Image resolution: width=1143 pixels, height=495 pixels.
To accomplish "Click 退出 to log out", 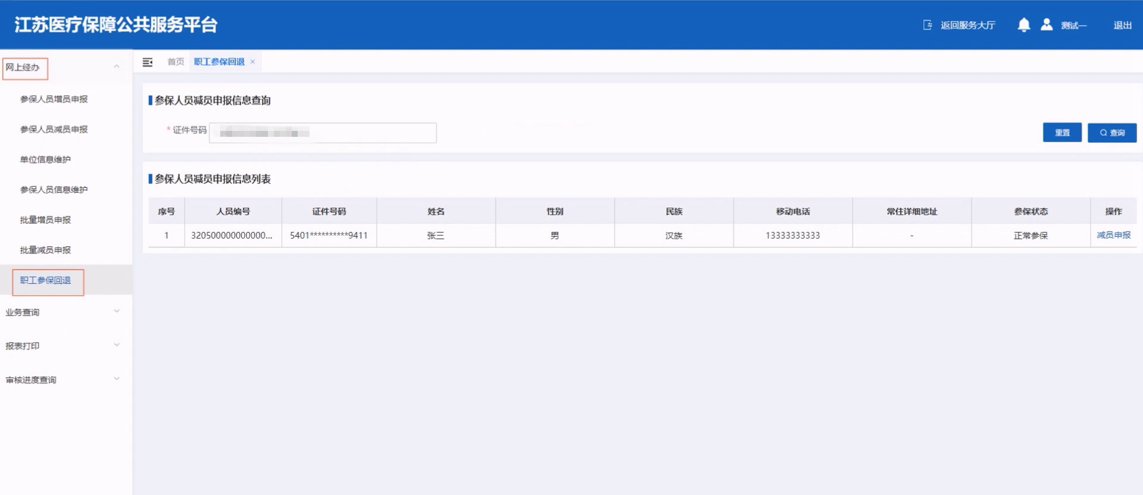I will click(1122, 25).
